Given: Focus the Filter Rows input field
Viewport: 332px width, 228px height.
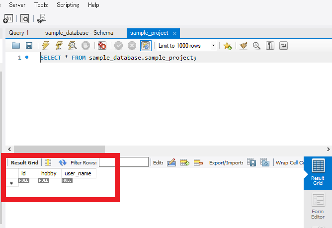Looking at the screenshot, I should click(x=124, y=162).
